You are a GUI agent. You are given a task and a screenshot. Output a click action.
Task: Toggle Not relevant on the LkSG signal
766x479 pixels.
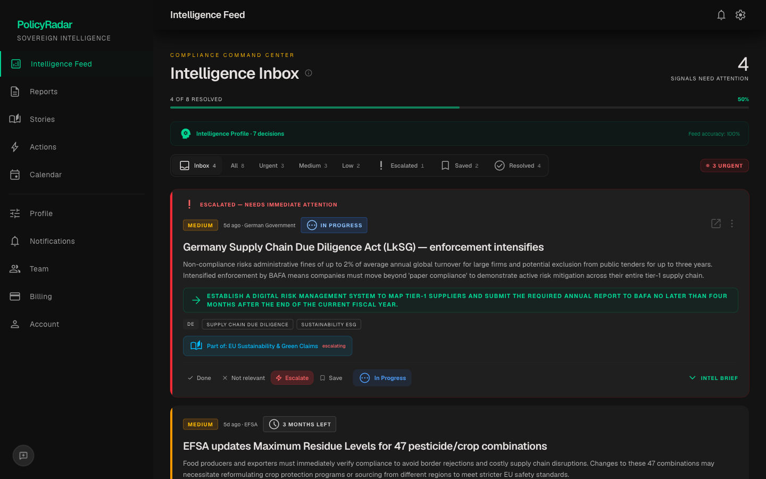click(x=244, y=377)
